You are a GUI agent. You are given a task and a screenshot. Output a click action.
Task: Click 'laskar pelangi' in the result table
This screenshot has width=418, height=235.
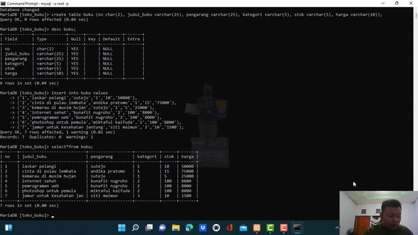tap(39, 166)
